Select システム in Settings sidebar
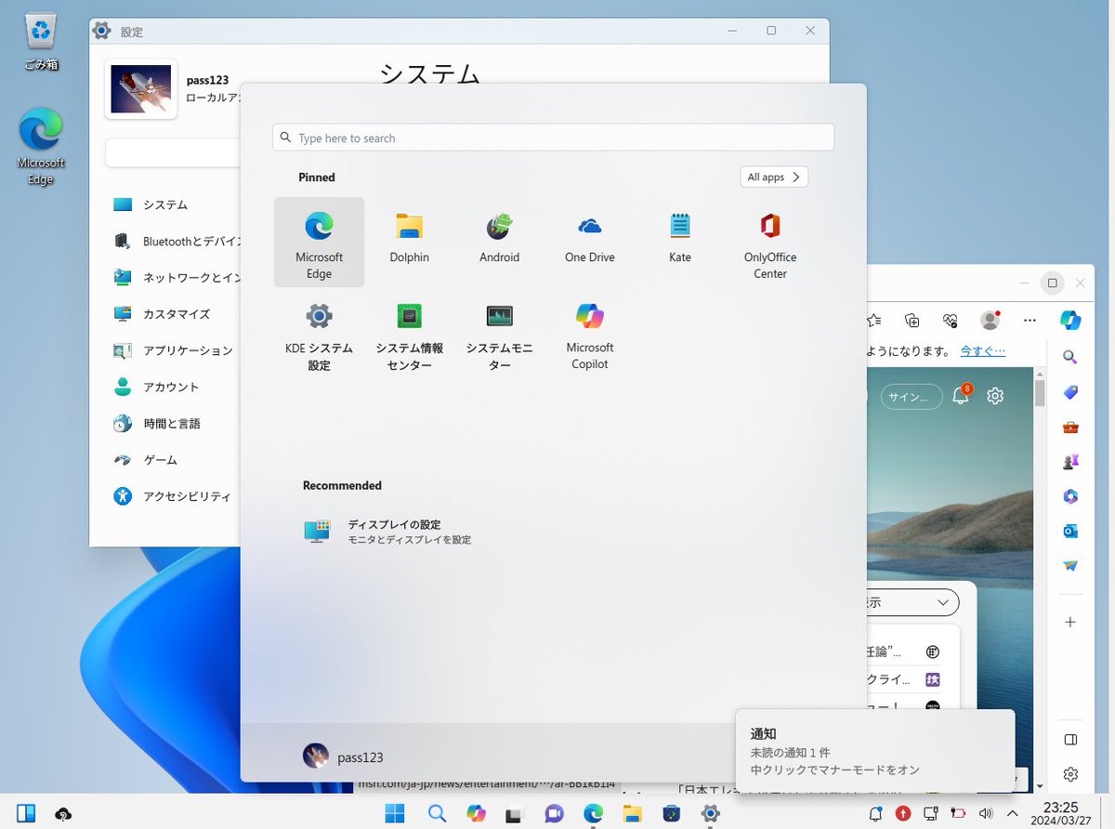1115x829 pixels. (167, 204)
